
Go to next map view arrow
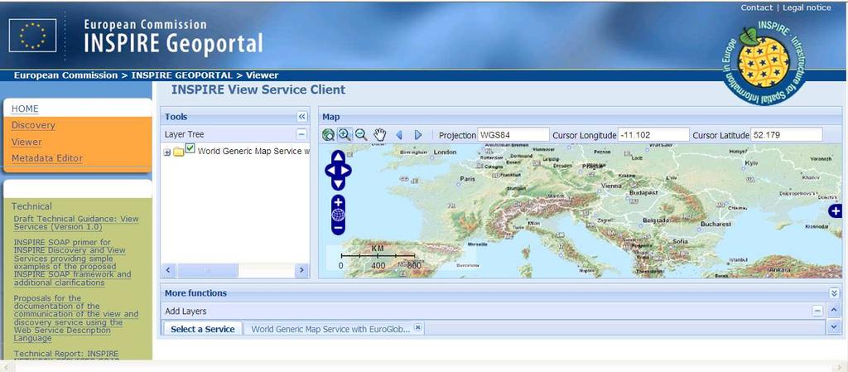tap(418, 135)
